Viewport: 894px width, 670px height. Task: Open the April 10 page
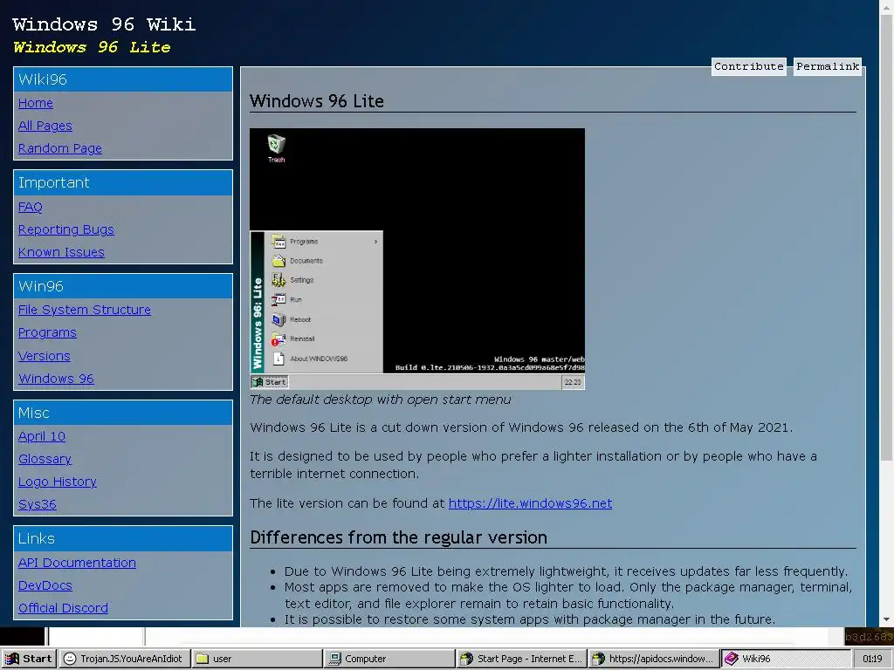[x=42, y=436]
